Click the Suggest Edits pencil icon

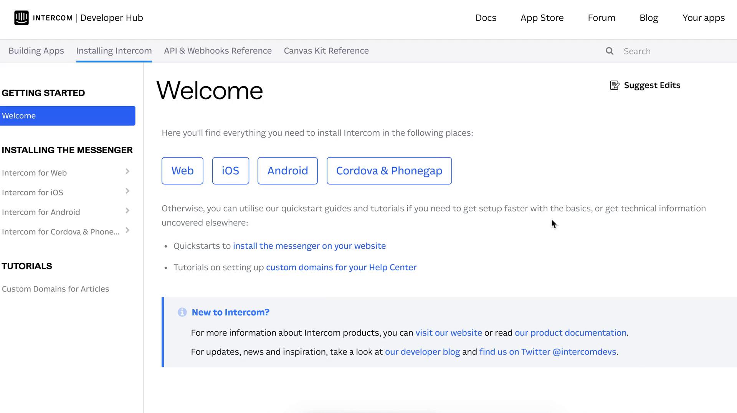[615, 85]
